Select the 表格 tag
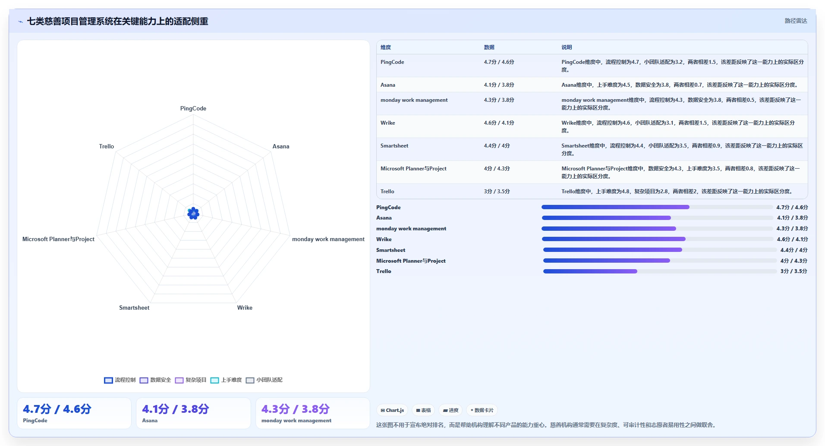Image resolution: width=825 pixels, height=446 pixels. pyautogui.click(x=423, y=410)
